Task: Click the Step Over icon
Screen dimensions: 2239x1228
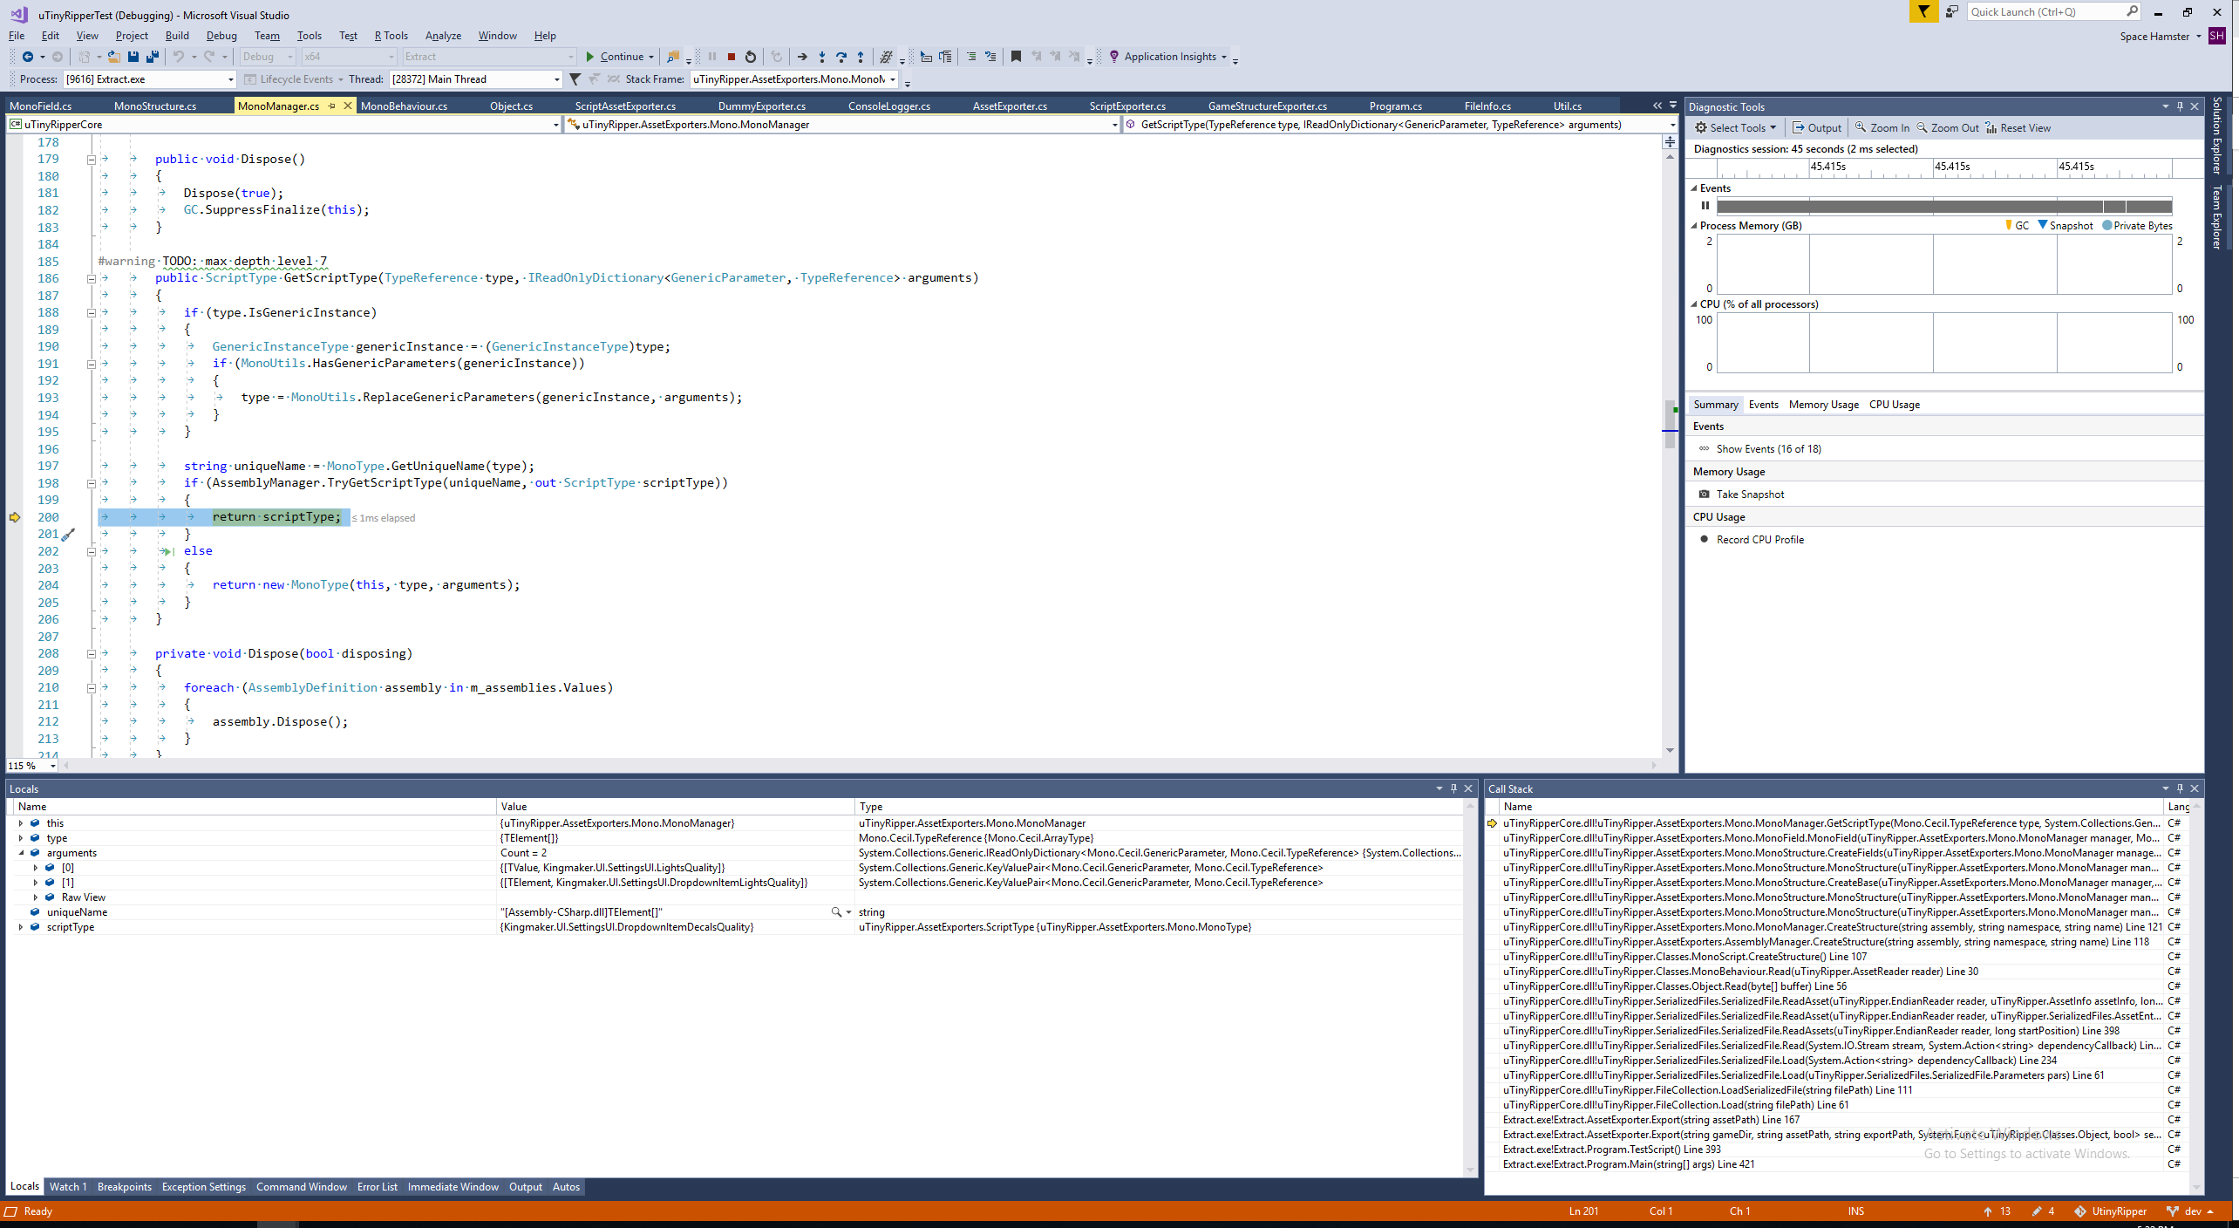Action: [840, 57]
